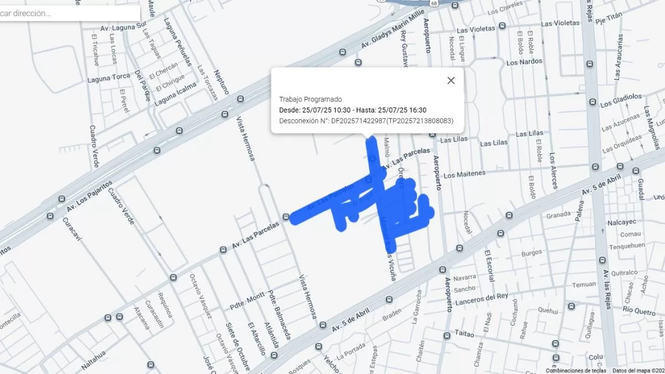
Task: Click the Los Maitenes street label
Action: pyautogui.click(x=464, y=174)
